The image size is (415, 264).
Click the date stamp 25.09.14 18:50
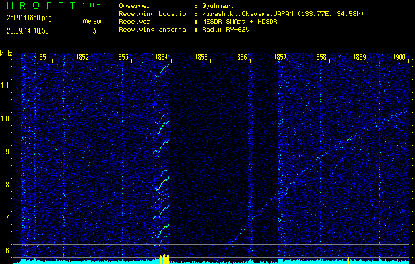[x=28, y=31]
